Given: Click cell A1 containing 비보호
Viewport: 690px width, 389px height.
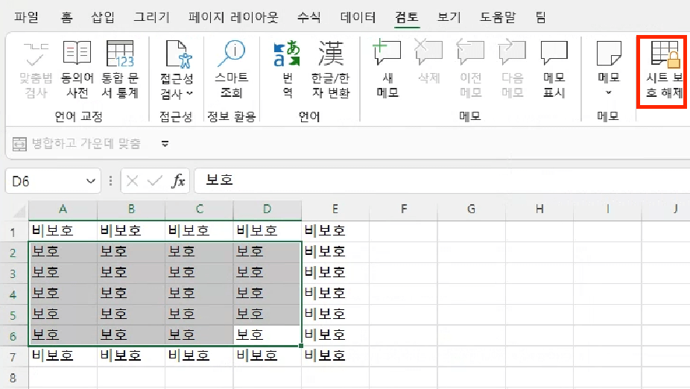Looking at the screenshot, I should click(63, 230).
